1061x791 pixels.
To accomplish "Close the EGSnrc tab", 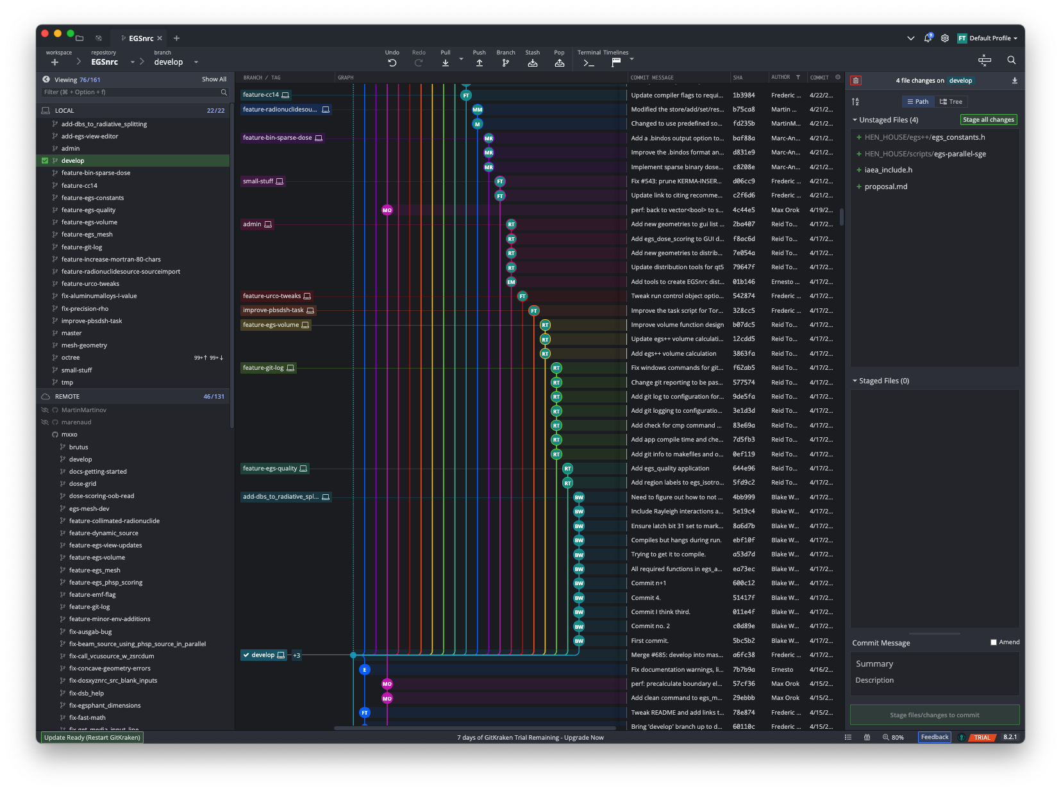I will coord(160,38).
